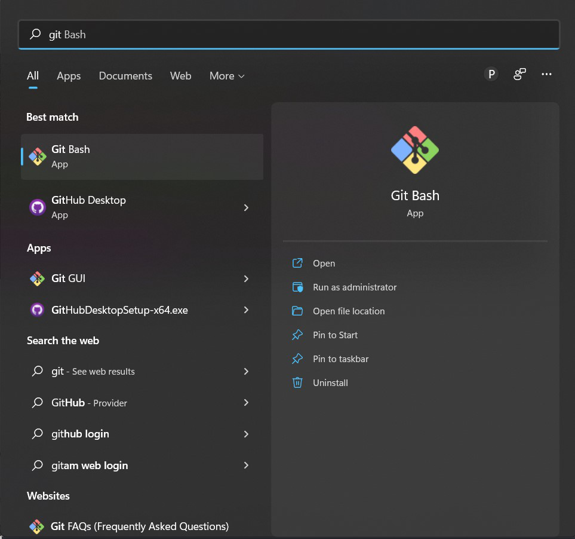Click the Open file location folder icon

click(x=297, y=311)
